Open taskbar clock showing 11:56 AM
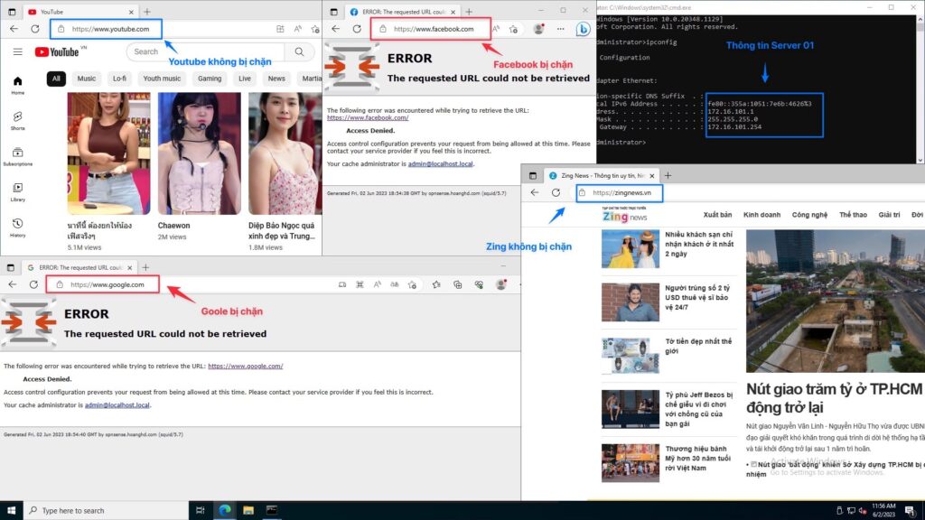Image resolution: width=925 pixels, height=520 pixels. tap(883, 510)
